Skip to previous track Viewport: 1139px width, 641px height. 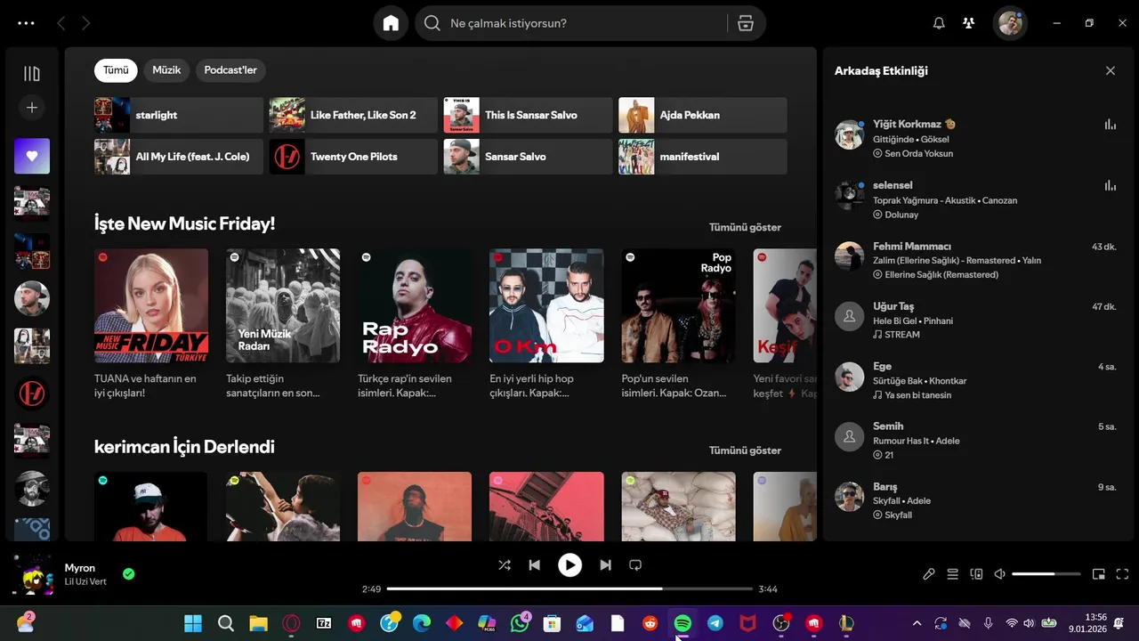click(534, 564)
